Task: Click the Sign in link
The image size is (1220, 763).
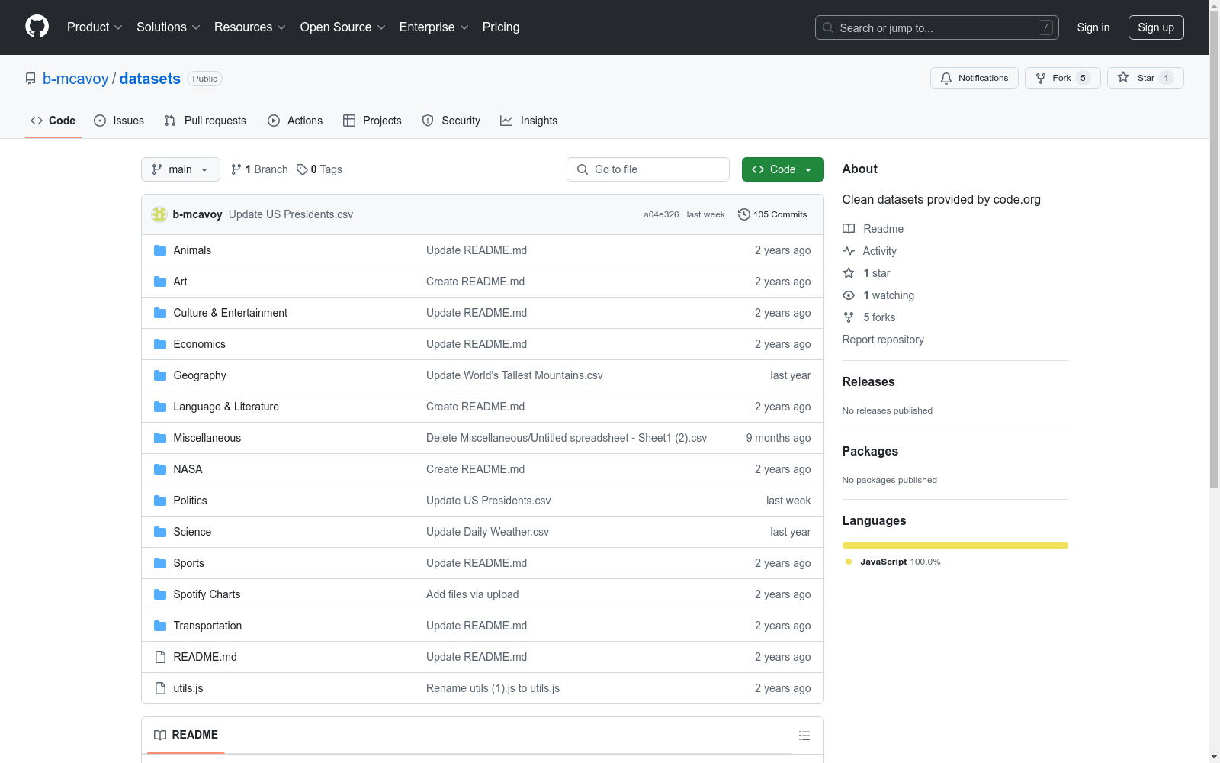Action: click(x=1093, y=27)
